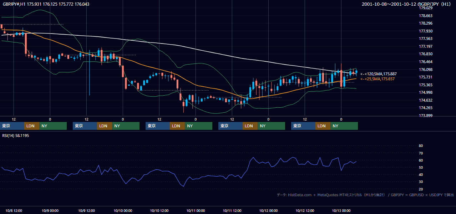Click the RSI scale level 20
The width and height of the screenshot is (456, 214).
click(421, 189)
